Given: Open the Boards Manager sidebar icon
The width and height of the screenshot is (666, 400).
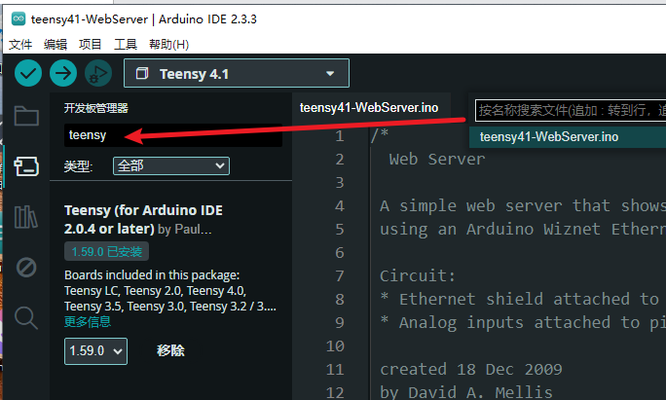Looking at the screenshot, I should (x=26, y=166).
